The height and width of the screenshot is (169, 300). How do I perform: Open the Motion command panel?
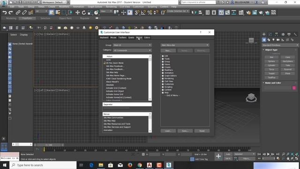pos(283,34)
